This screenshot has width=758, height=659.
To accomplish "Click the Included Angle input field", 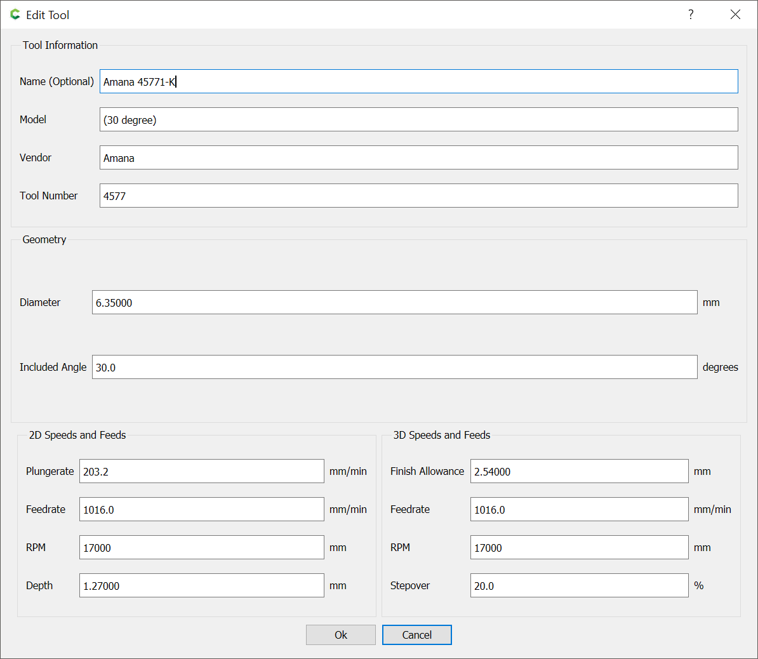I will 394,367.
